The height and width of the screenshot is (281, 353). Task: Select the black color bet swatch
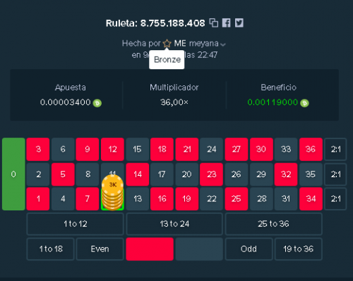tap(199, 249)
